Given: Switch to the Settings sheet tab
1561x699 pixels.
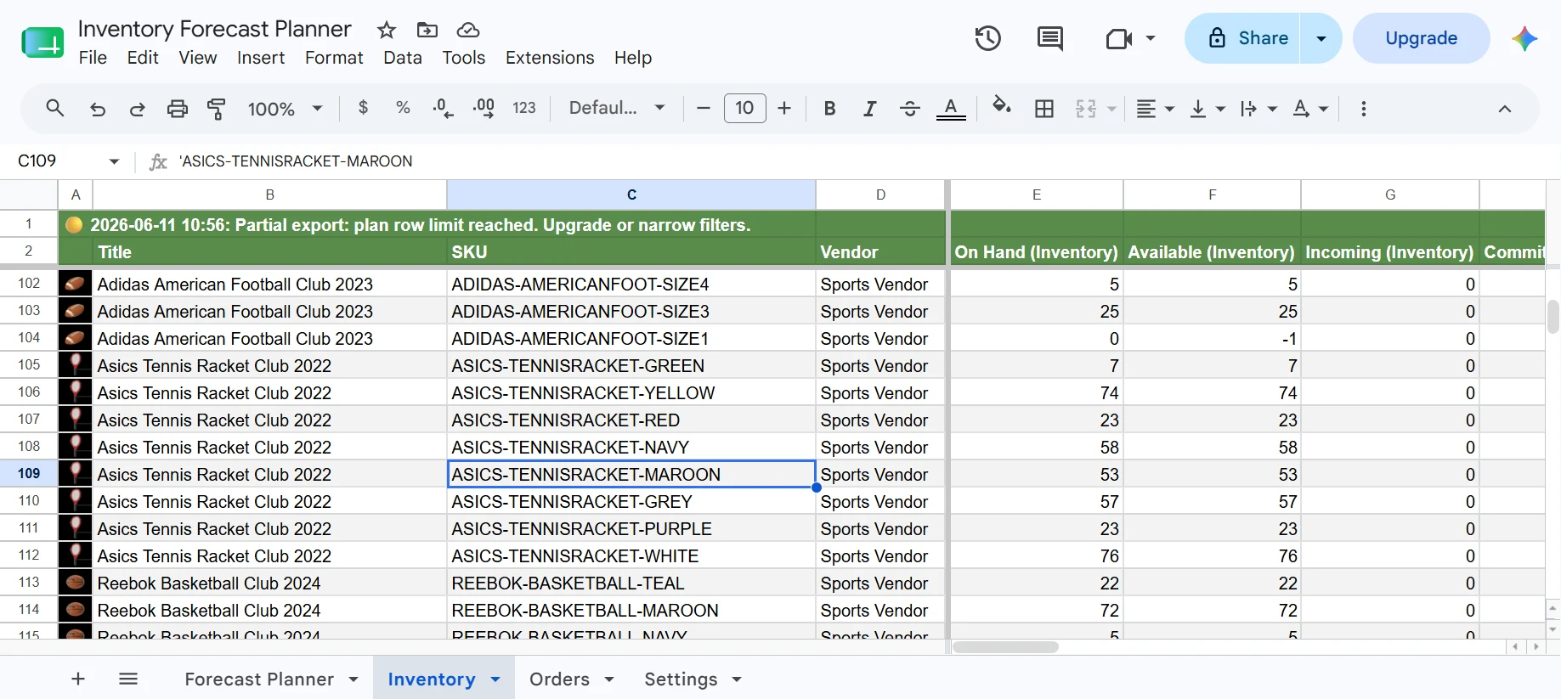Looking at the screenshot, I should (681, 679).
